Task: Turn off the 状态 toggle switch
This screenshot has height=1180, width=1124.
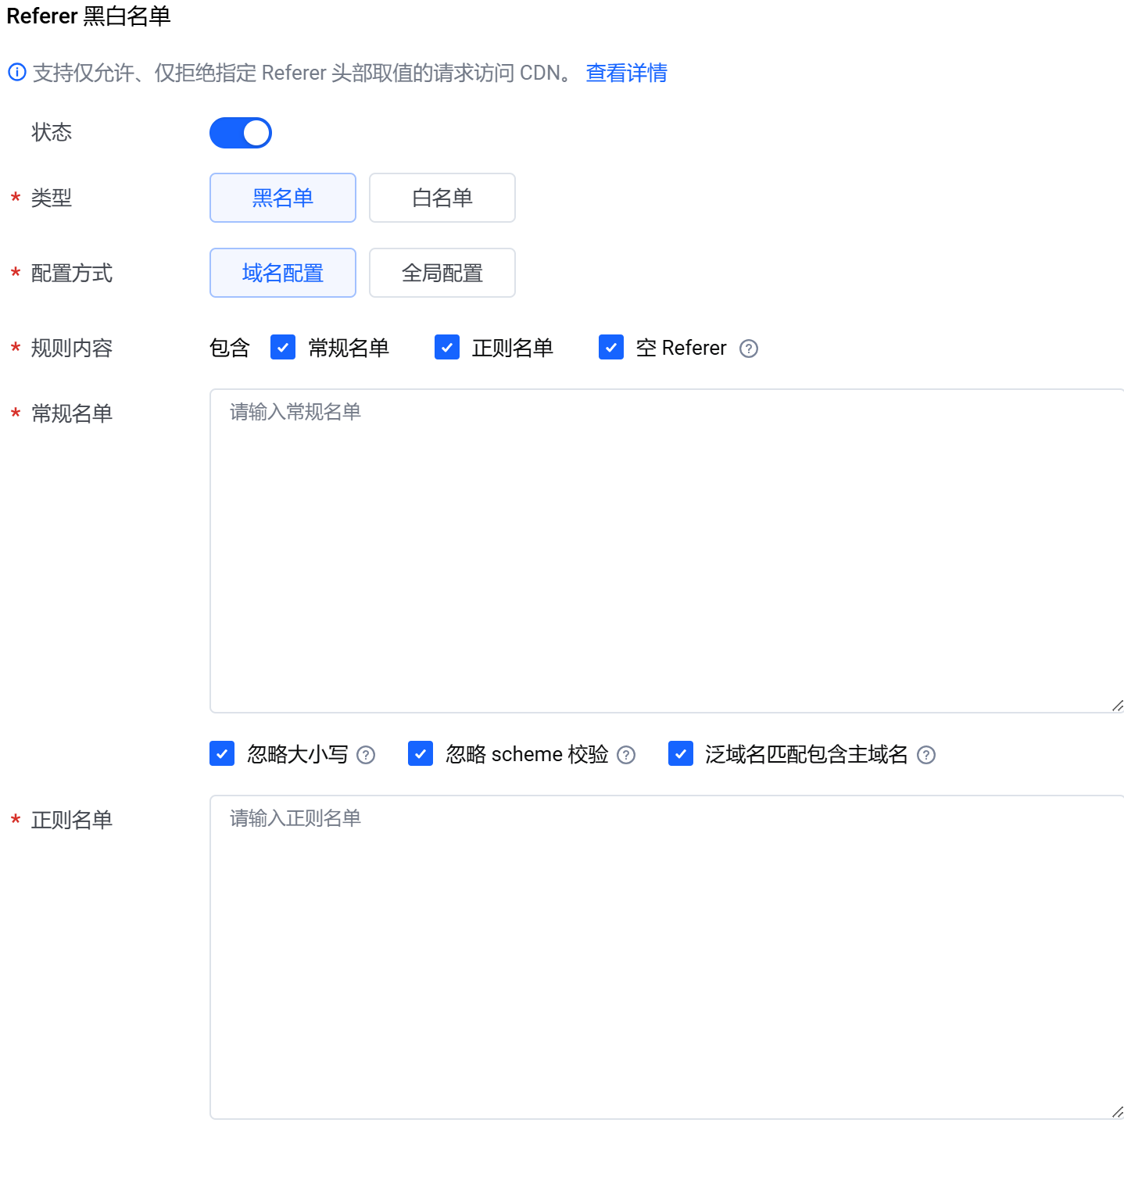Action: pyautogui.click(x=241, y=133)
